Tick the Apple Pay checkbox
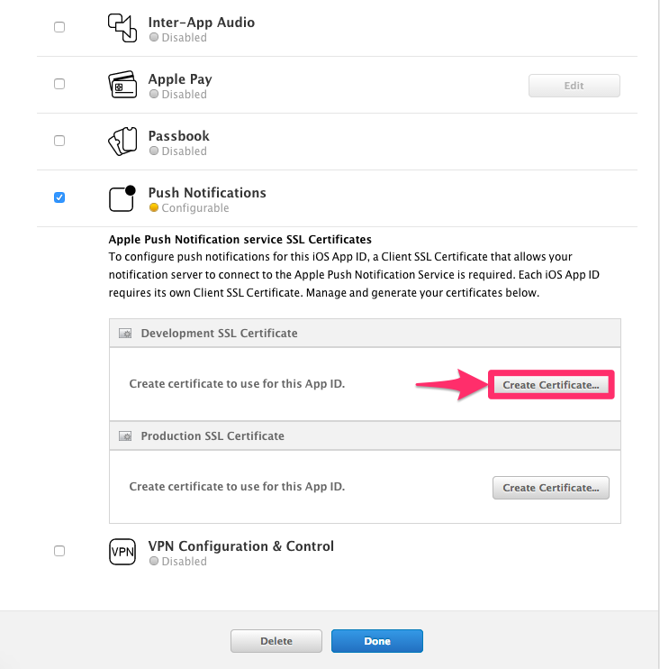660x669 pixels. pyautogui.click(x=59, y=84)
